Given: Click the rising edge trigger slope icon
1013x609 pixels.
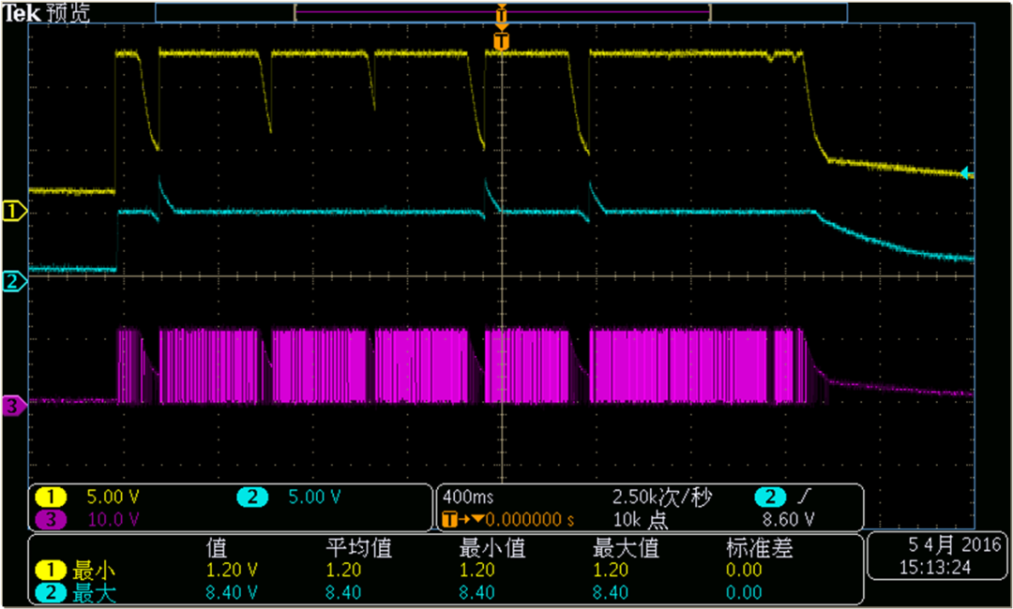Looking at the screenshot, I should (805, 497).
